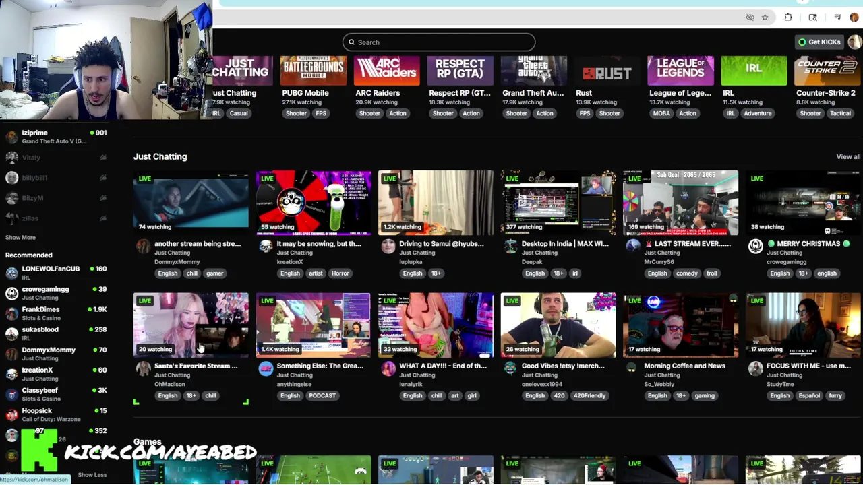Click the Vitaly offline channel in sidebar

point(57,158)
